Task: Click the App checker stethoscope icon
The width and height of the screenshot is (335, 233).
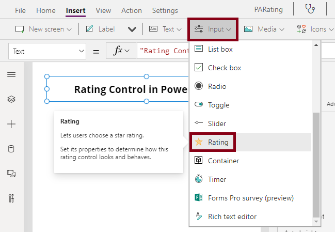Action: tap(310, 9)
